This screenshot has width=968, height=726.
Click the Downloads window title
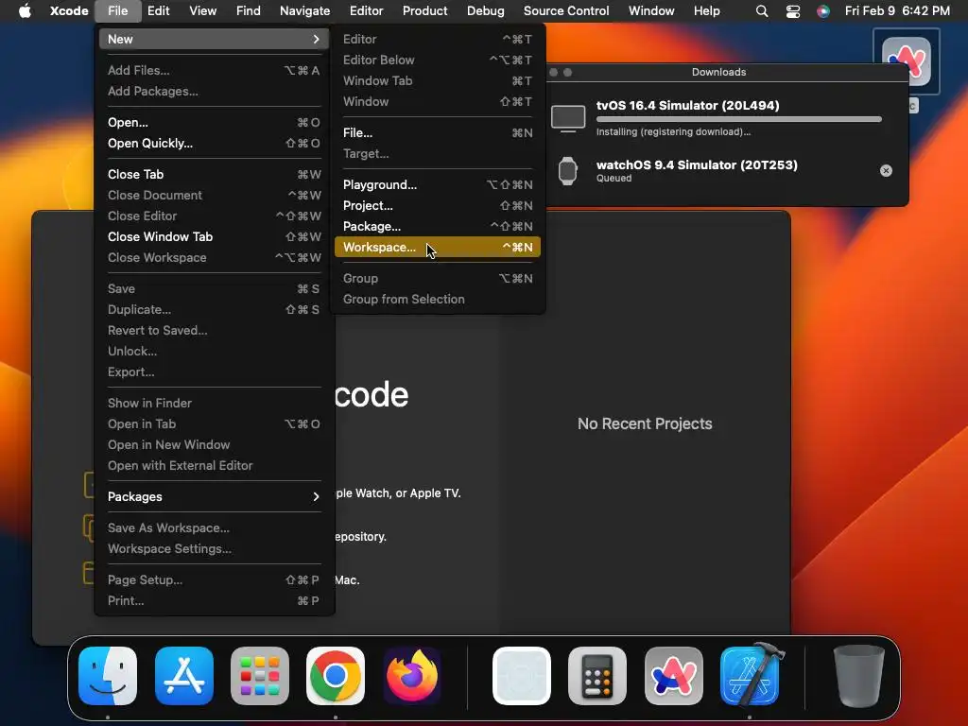click(x=718, y=72)
